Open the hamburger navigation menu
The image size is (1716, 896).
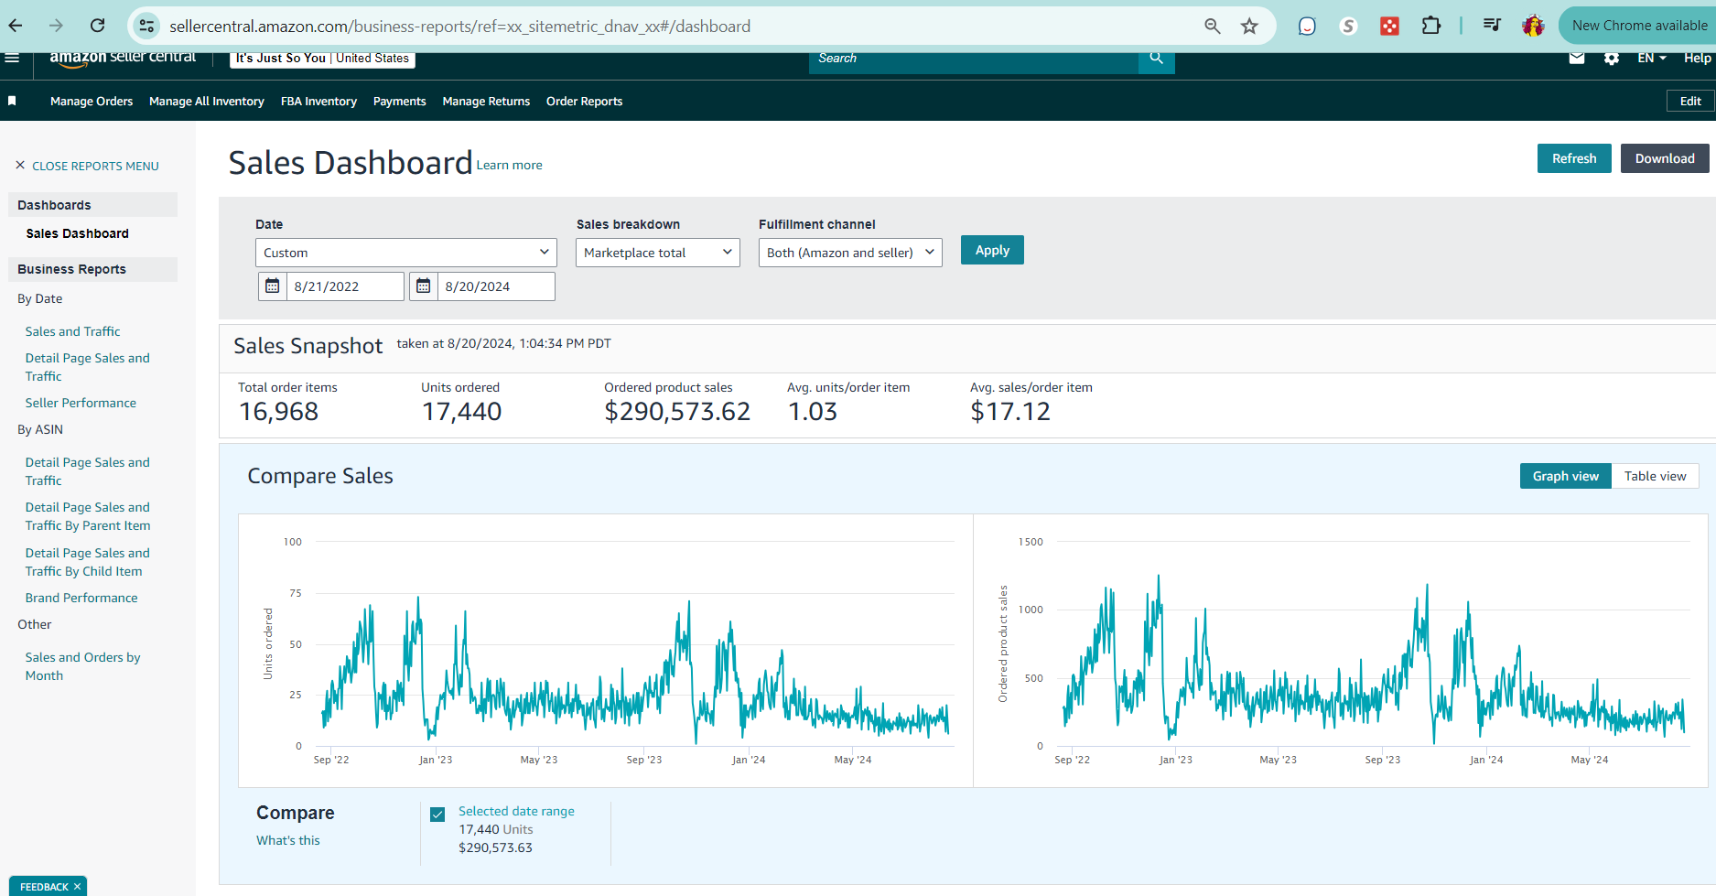click(12, 59)
